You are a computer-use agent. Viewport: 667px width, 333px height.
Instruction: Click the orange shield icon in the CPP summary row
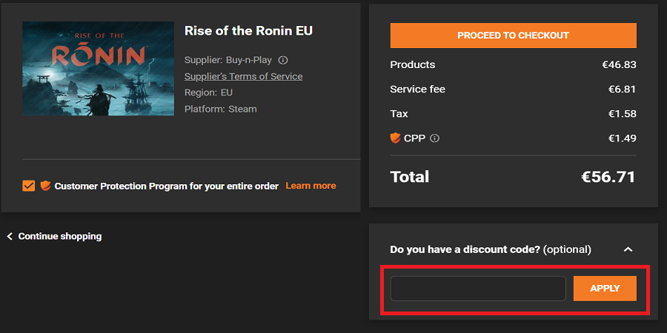point(395,138)
